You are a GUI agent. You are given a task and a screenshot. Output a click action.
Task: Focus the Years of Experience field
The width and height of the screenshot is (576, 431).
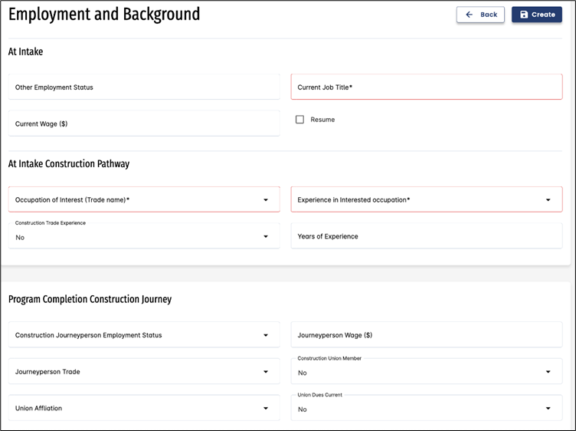[x=427, y=236]
